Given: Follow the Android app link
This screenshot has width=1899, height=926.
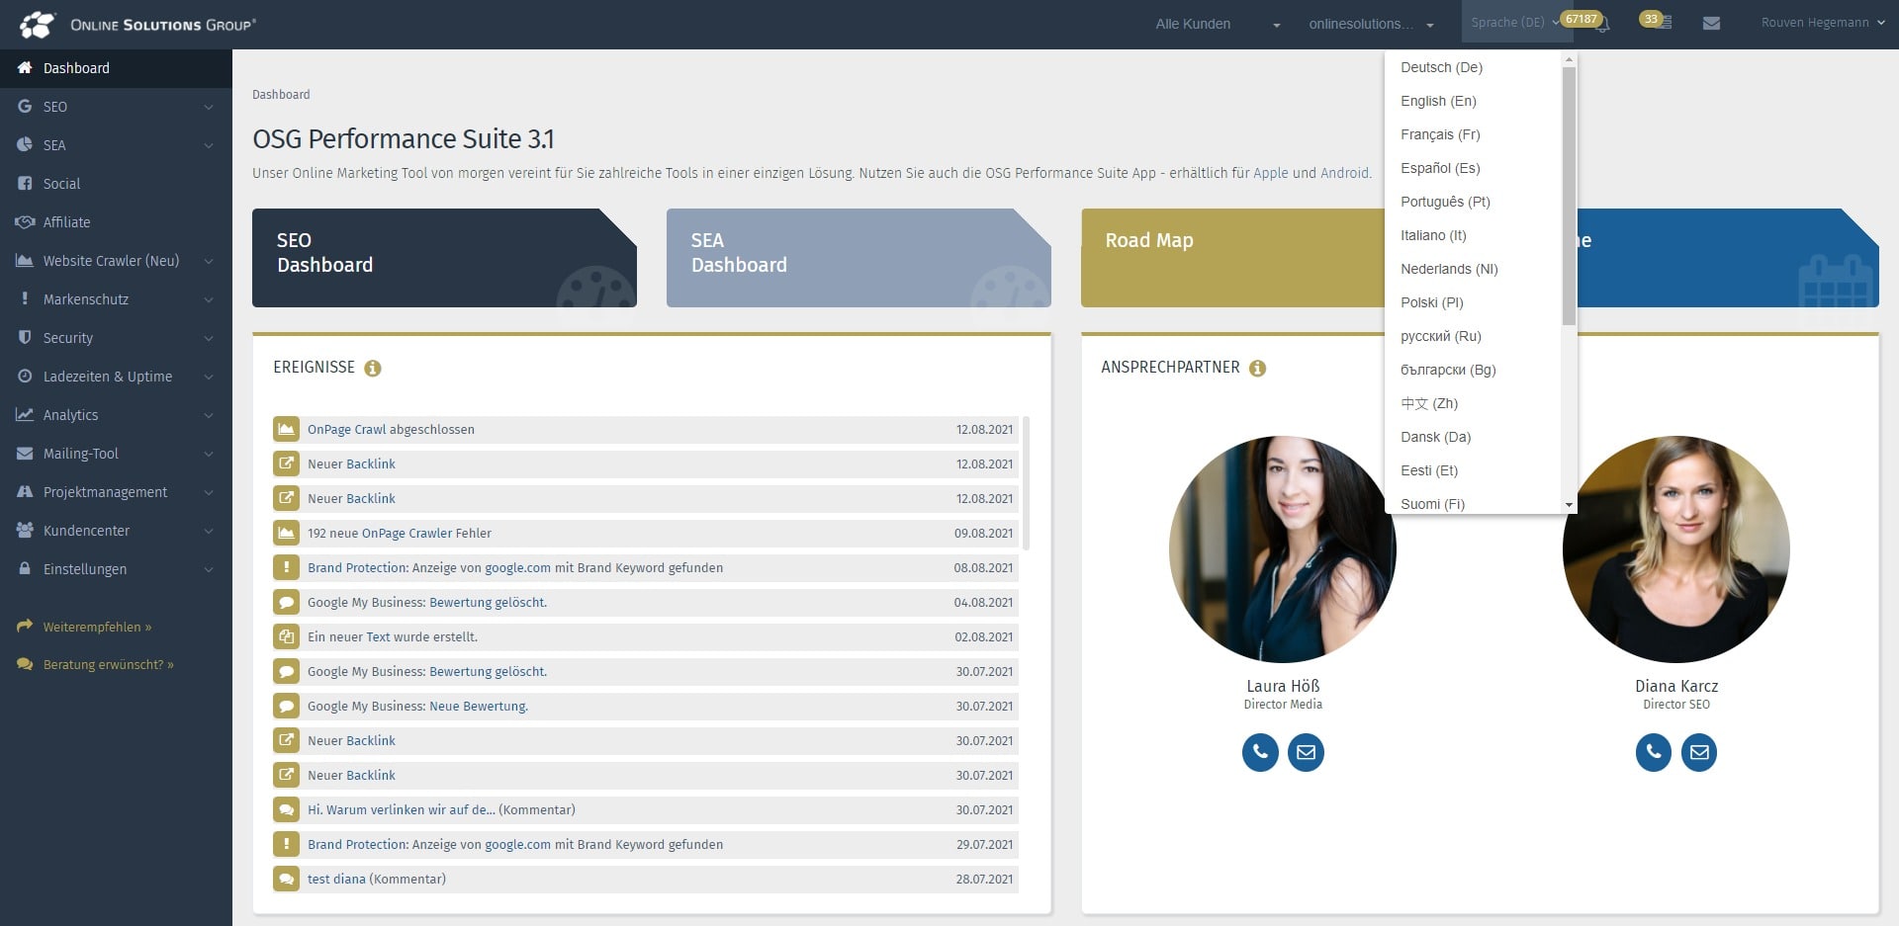Looking at the screenshot, I should tap(1344, 173).
